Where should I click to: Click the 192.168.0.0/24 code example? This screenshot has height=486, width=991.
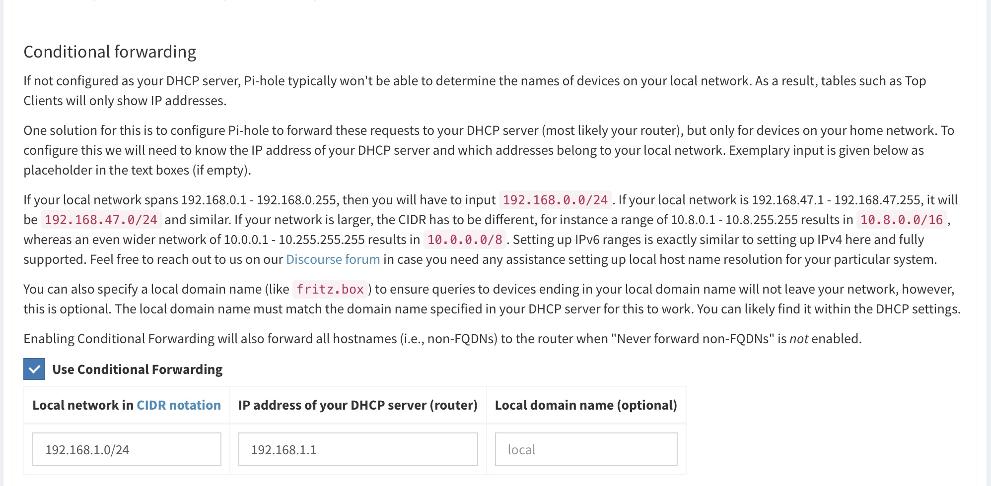pyautogui.click(x=555, y=200)
